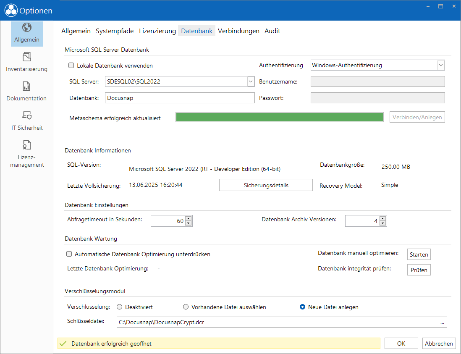Open the IT Sicherheit sidebar icon

point(27,115)
